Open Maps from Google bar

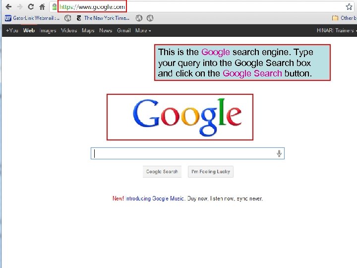pos(88,30)
